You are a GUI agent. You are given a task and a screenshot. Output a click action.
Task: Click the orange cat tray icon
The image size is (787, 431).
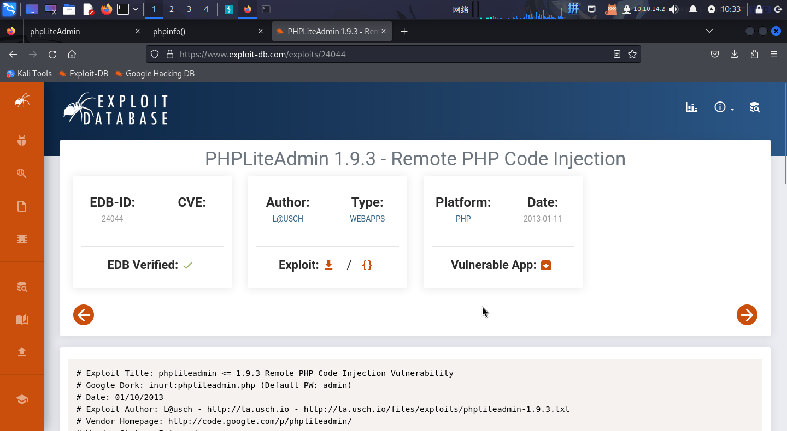coord(612,9)
